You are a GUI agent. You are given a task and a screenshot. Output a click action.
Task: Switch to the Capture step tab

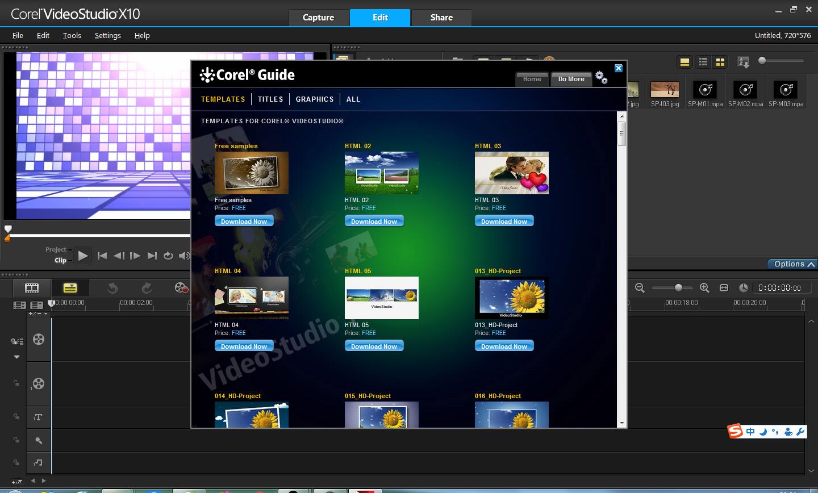(x=318, y=18)
